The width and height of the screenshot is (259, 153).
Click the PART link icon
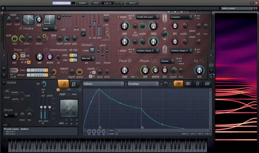pos(69,94)
